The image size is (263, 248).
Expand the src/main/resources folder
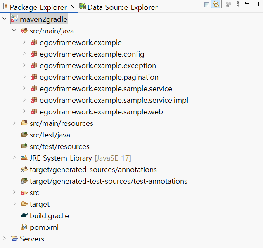[14, 123]
